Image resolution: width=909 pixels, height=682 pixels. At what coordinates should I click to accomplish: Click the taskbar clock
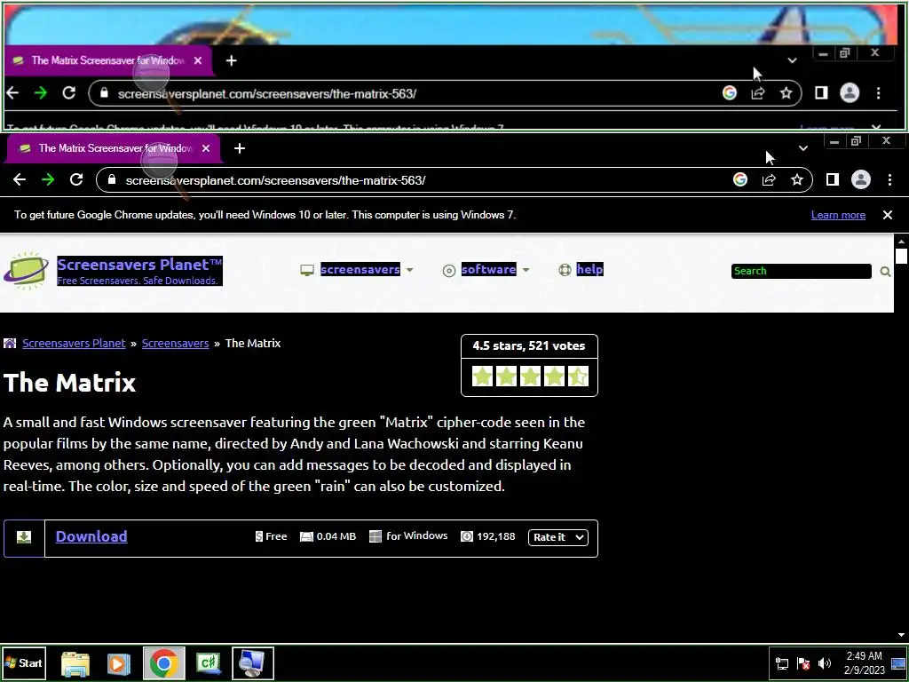[x=865, y=662]
